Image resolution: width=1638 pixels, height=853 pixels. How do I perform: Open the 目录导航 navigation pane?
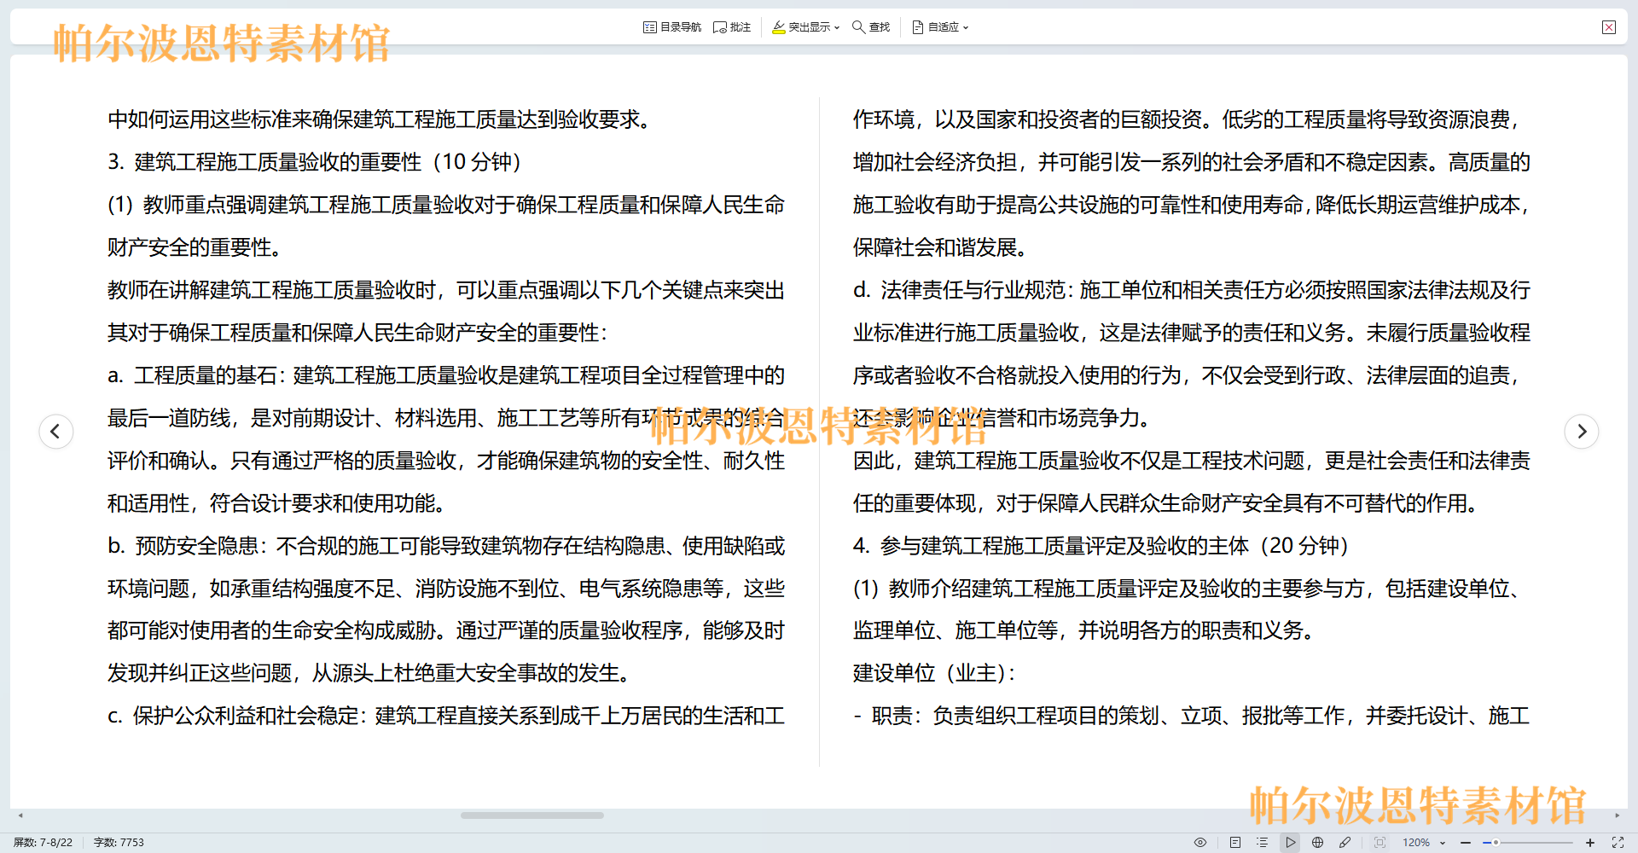pyautogui.click(x=672, y=27)
